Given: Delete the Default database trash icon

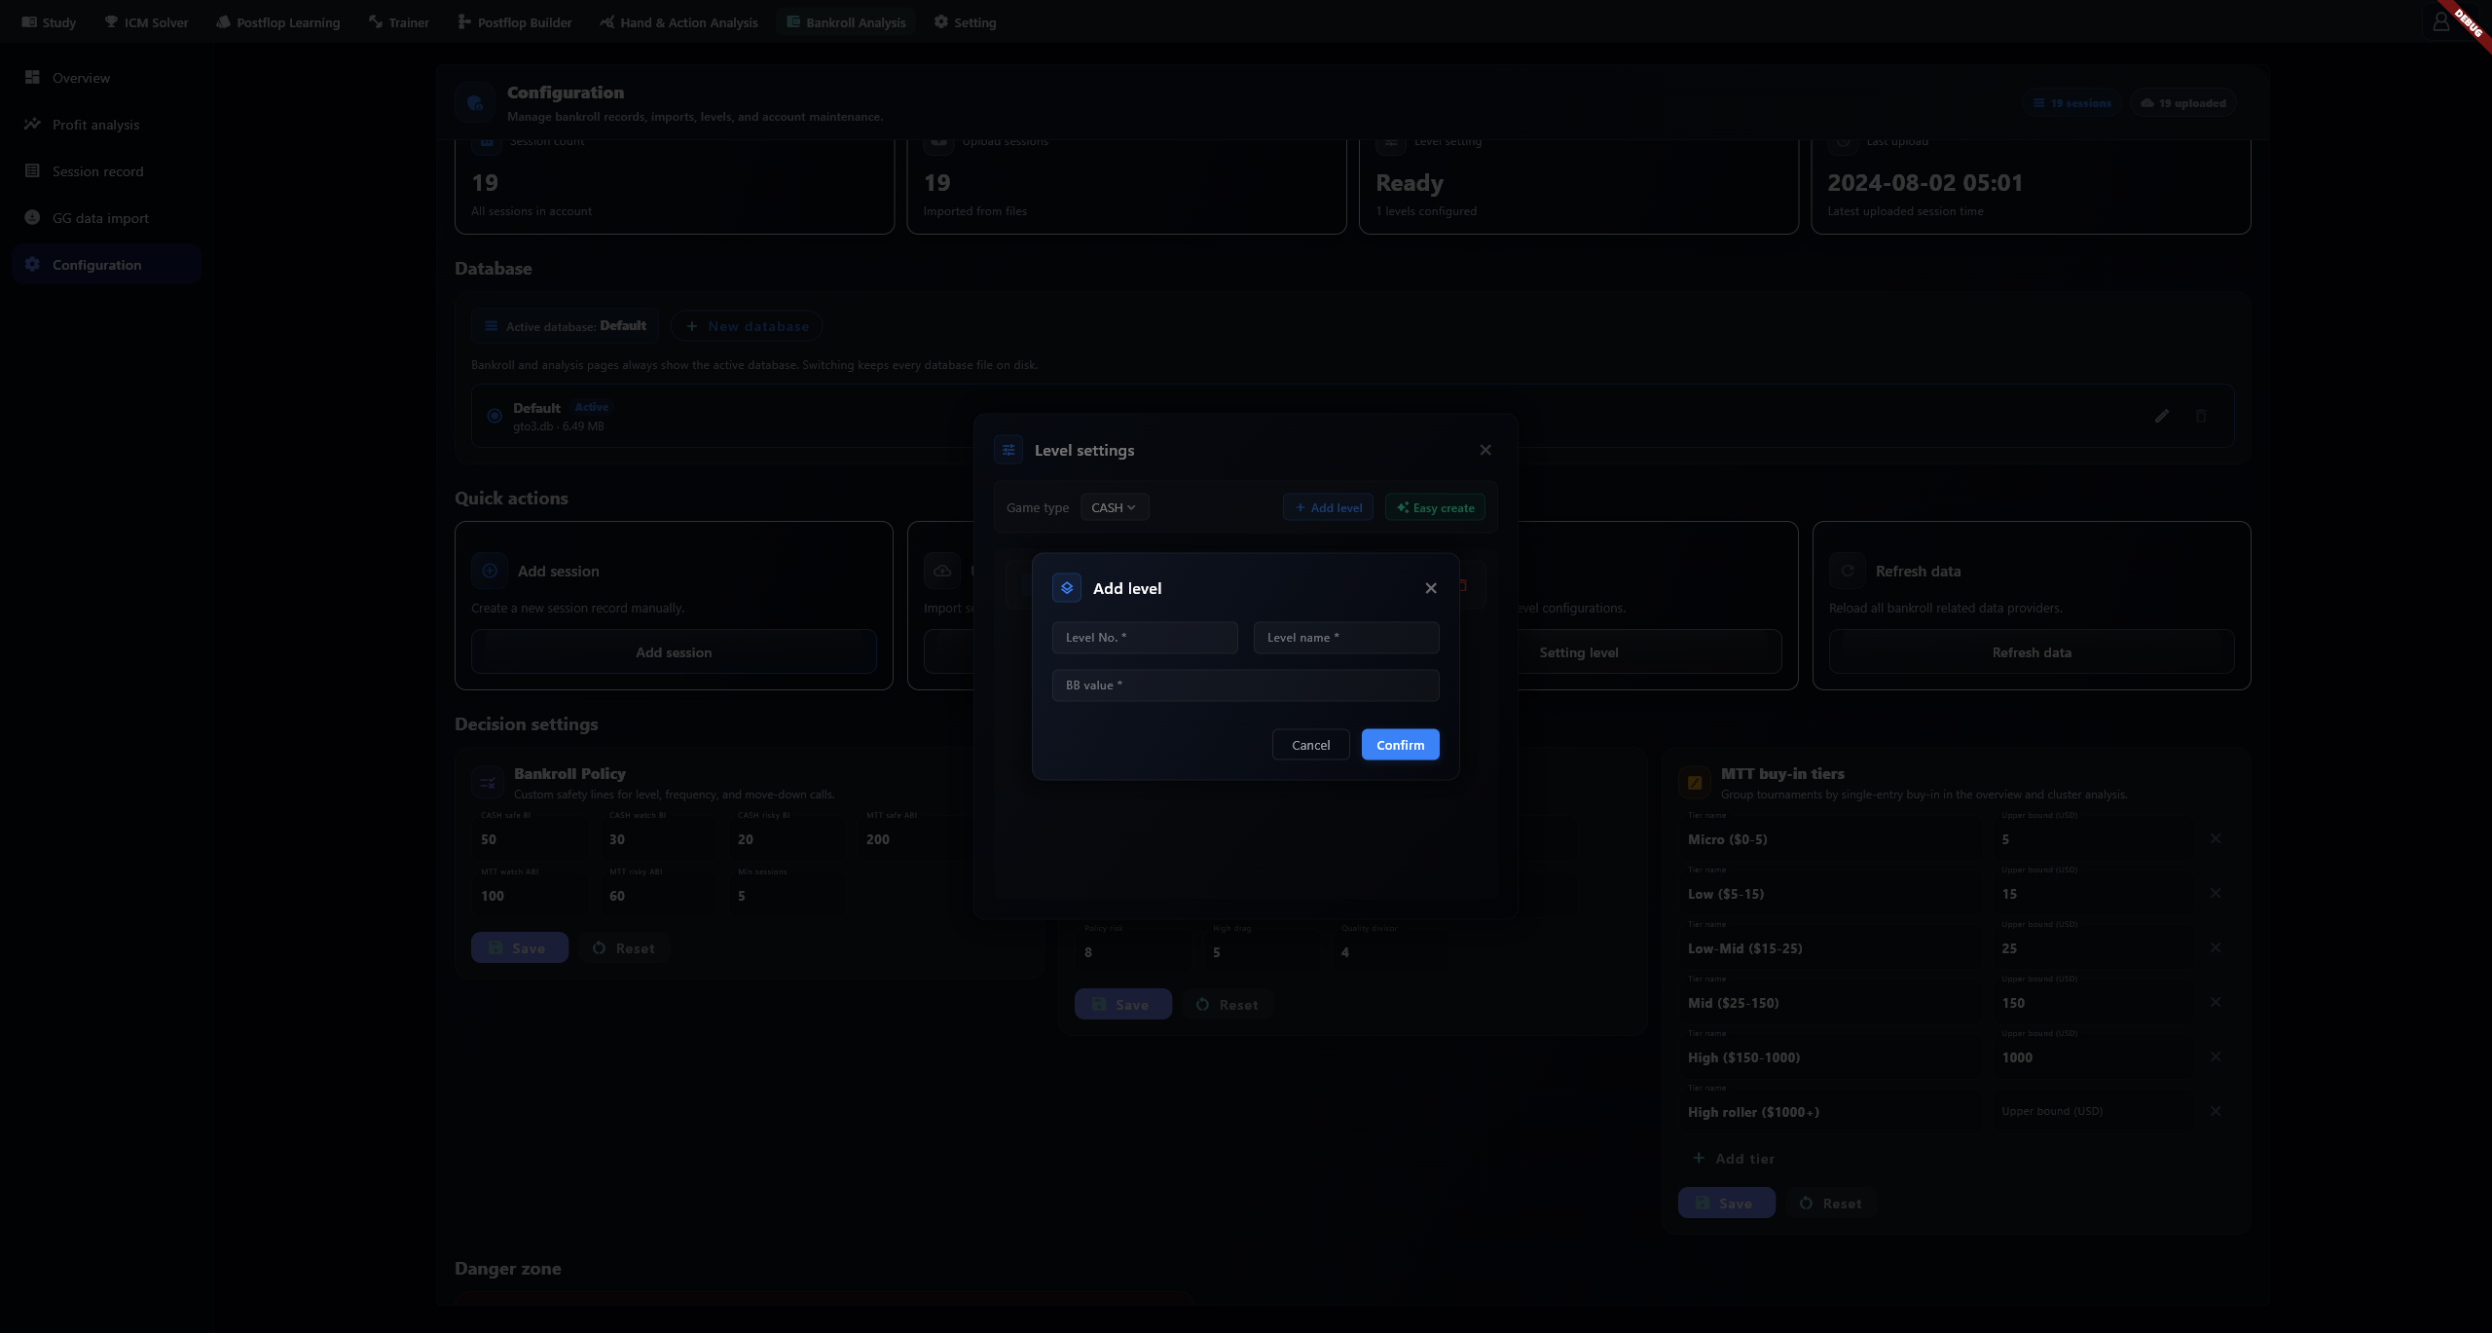Looking at the screenshot, I should (x=2201, y=416).
